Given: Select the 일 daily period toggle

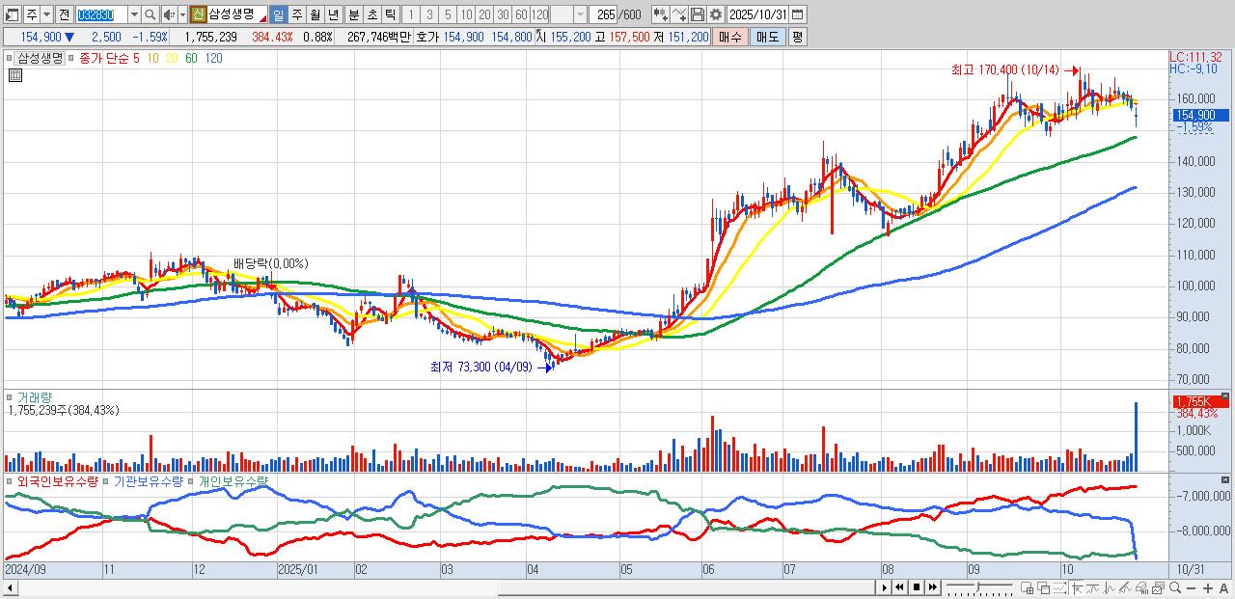Looking at the screenshot, I should (278, 14).
